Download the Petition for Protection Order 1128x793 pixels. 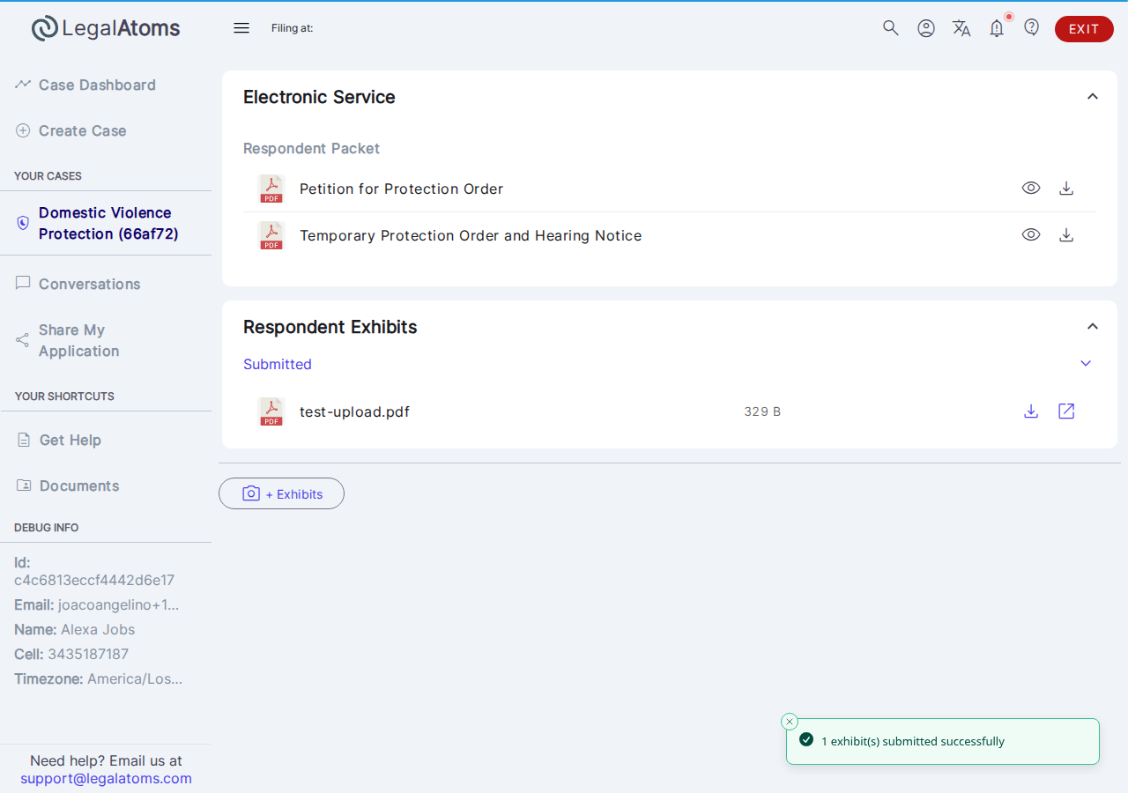[1066, 188]
